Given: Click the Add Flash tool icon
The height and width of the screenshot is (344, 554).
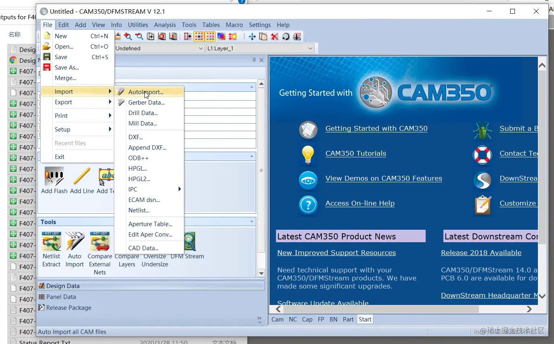Looking at the screenshot, I should [54, 176].
